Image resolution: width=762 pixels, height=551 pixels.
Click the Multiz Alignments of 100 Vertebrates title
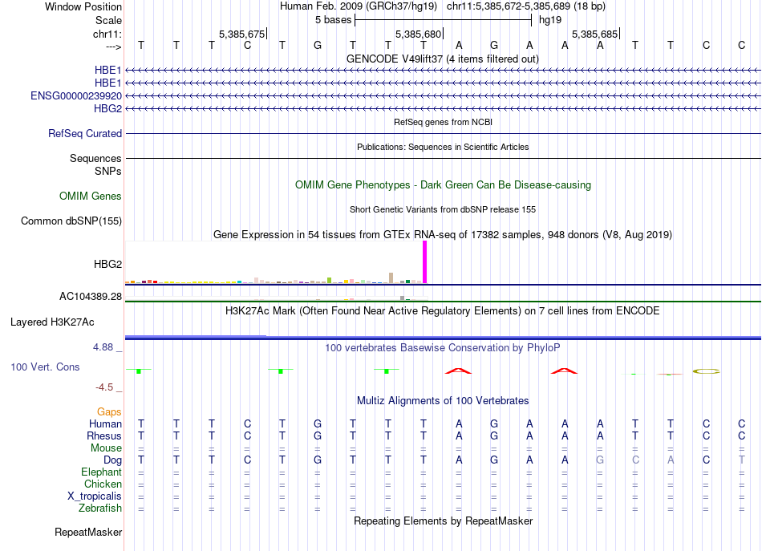443,400
